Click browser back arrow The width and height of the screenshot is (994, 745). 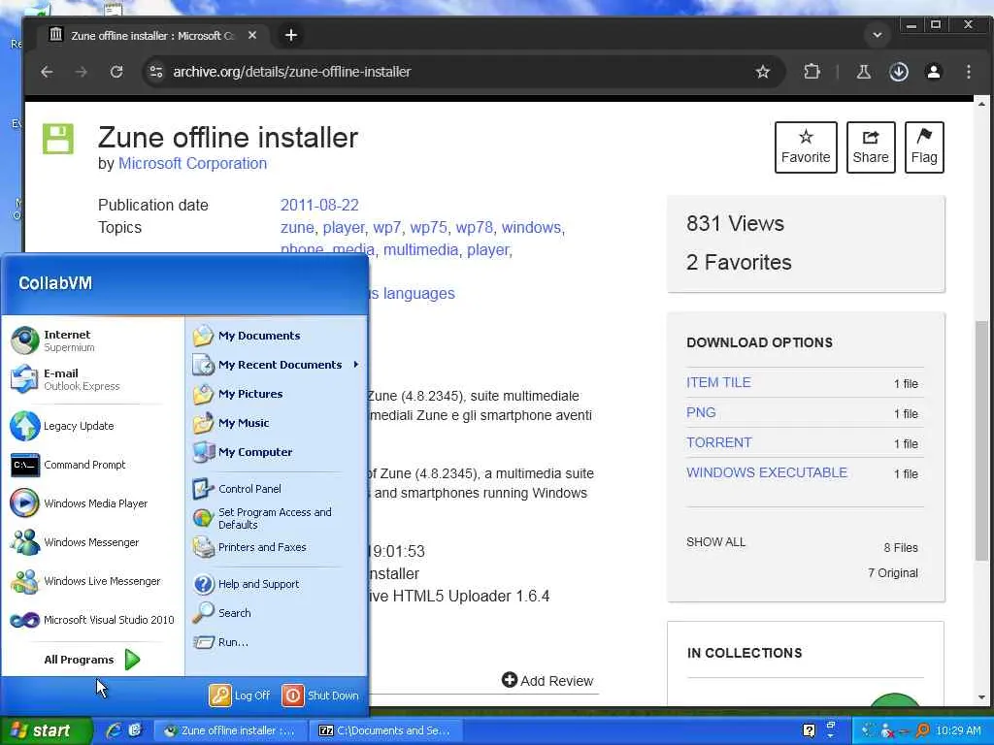47,72
